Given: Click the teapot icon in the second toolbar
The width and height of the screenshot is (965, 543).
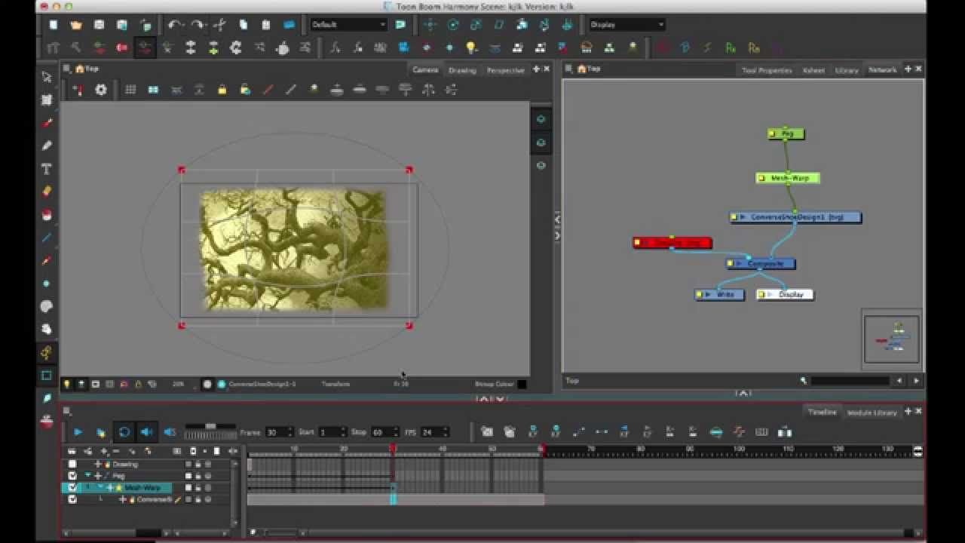Looking at the screenshot, I should click(x=283, y=48).
